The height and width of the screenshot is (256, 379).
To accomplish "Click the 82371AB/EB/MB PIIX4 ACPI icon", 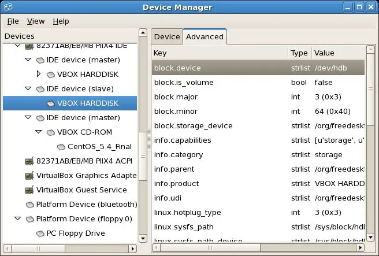I will (x=29, y=161).
